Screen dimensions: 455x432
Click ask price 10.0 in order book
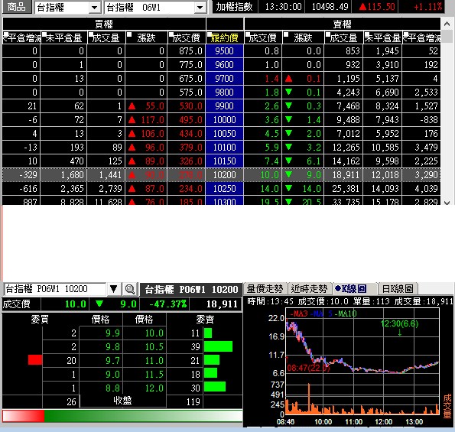(x=154, y=333)
